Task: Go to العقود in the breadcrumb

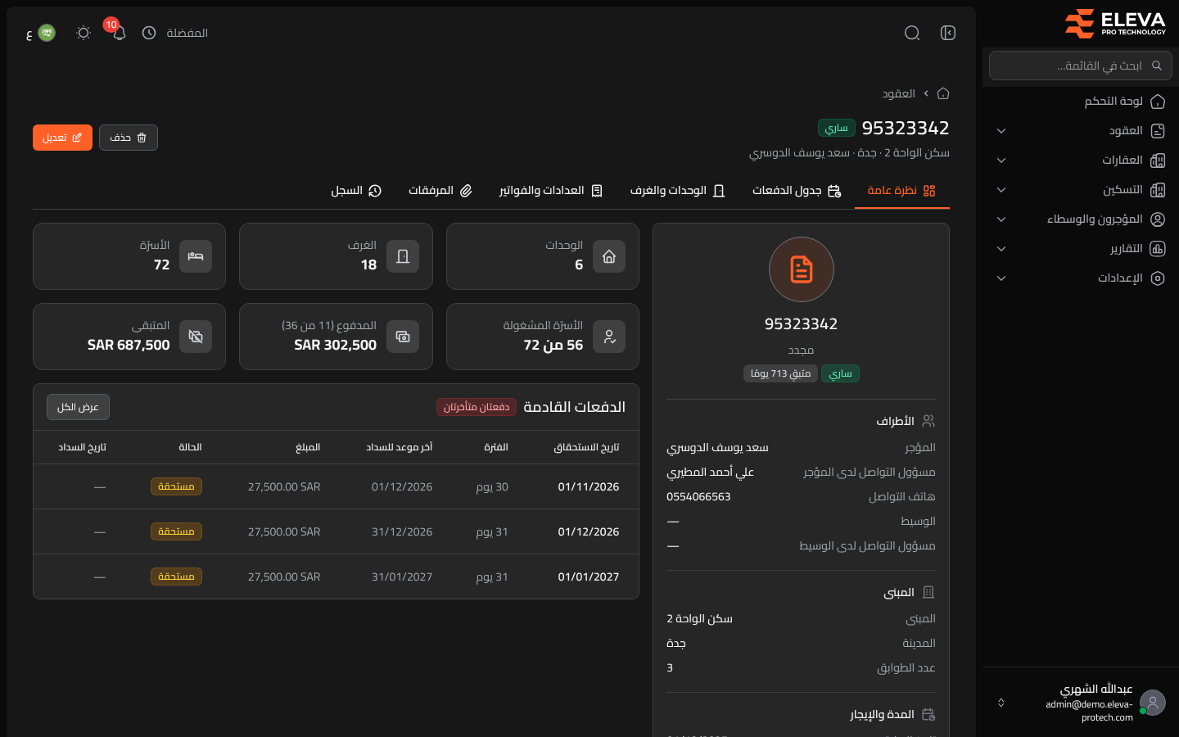Action: [898, 93]
